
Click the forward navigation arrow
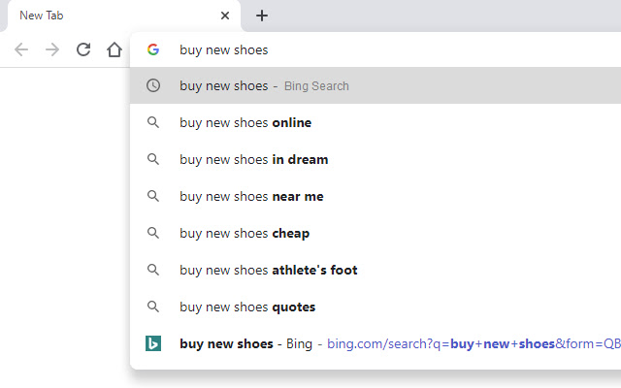(x=52, y=49)
